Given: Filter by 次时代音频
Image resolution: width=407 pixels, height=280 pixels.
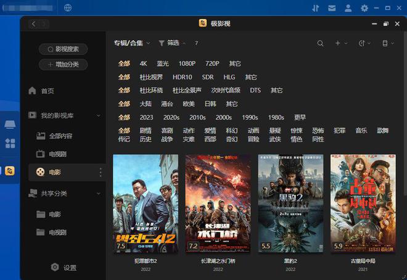Looking at the screenshot, I should pyautogui.click(x=226, y=90).
